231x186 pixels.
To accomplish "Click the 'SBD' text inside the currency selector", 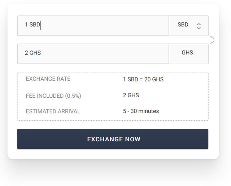I will (183, 25).
